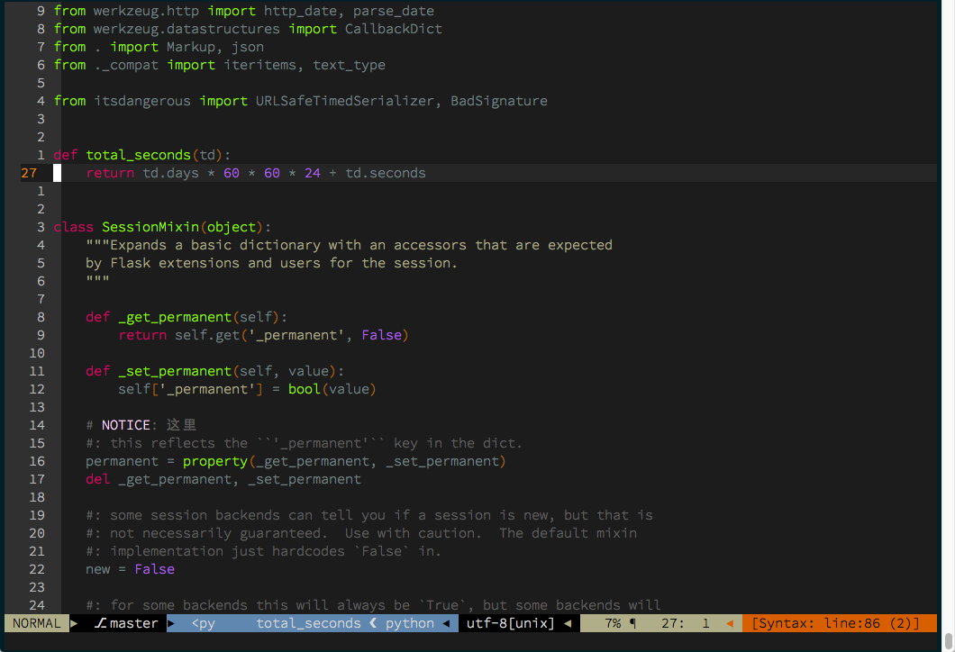Click the <py filename segment in statusline

[x=203, y=623]
